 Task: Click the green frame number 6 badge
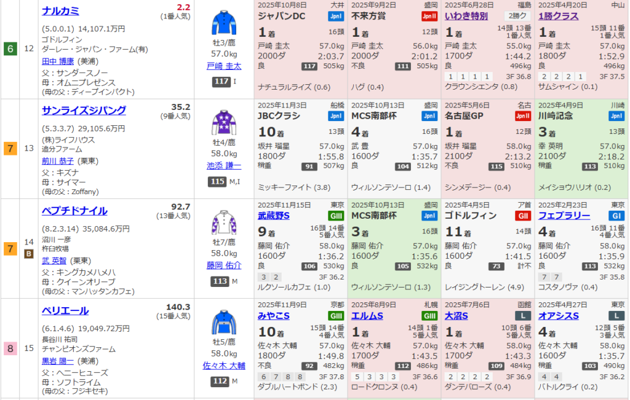10,49
